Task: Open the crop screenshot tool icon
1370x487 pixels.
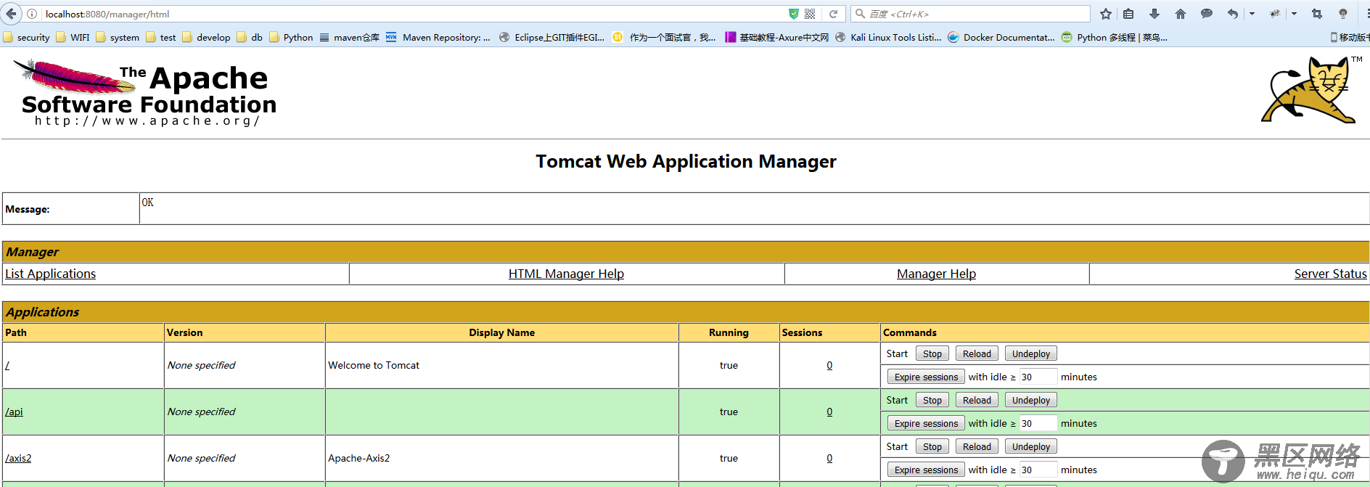Action: tap(1317, 14)
